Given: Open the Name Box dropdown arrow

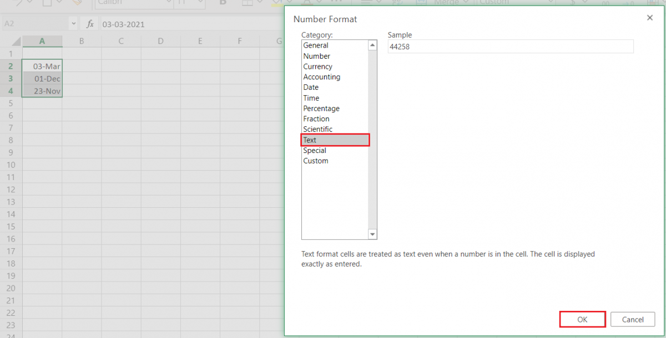Looking at the screenshot, I should (x=73, y=23).
